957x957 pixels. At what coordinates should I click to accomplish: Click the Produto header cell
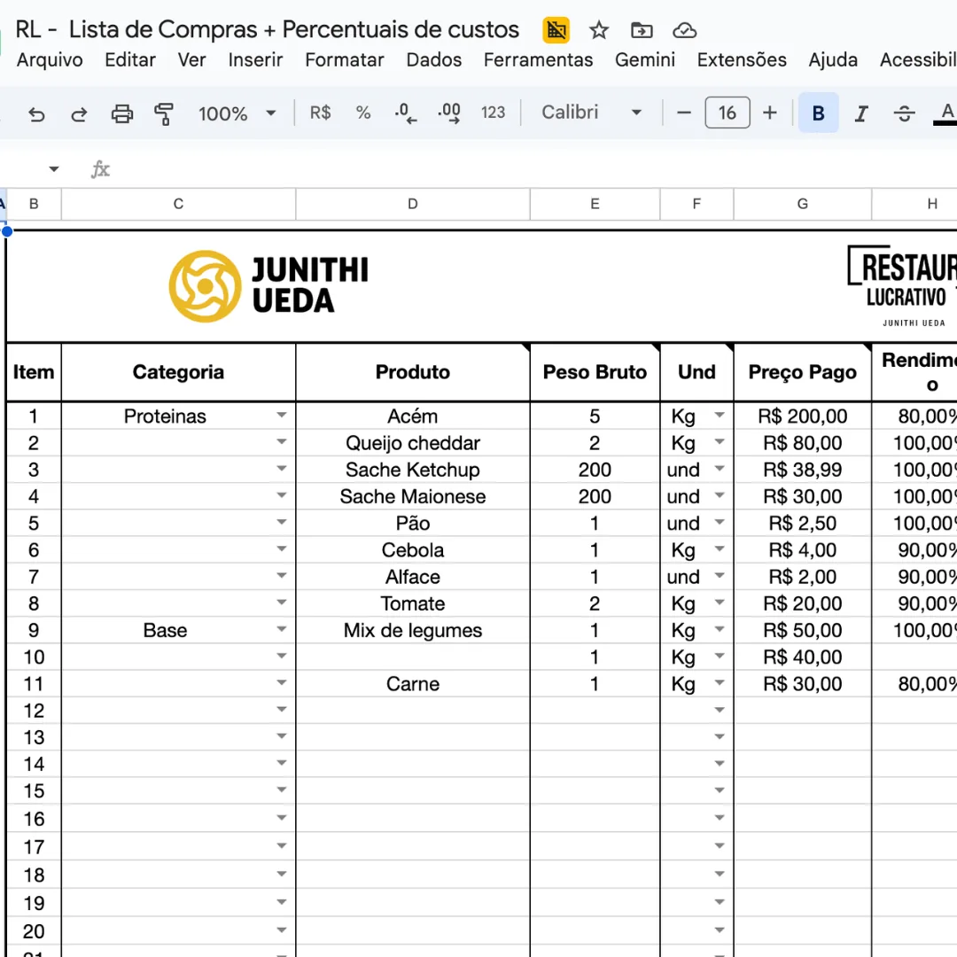413,371
